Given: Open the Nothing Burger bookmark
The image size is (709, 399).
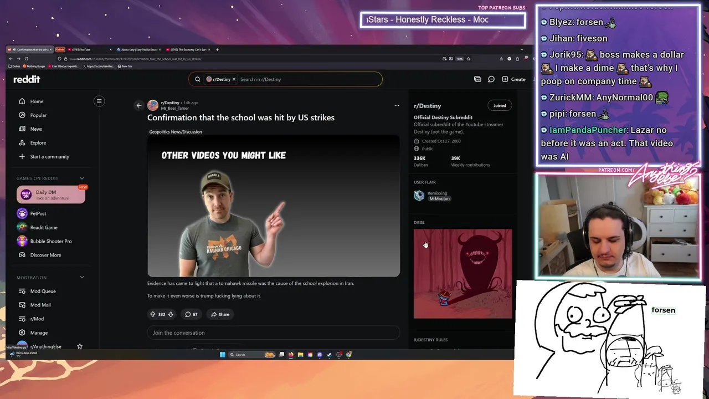Looking at the screenshot, I should (x=34, y=66).
